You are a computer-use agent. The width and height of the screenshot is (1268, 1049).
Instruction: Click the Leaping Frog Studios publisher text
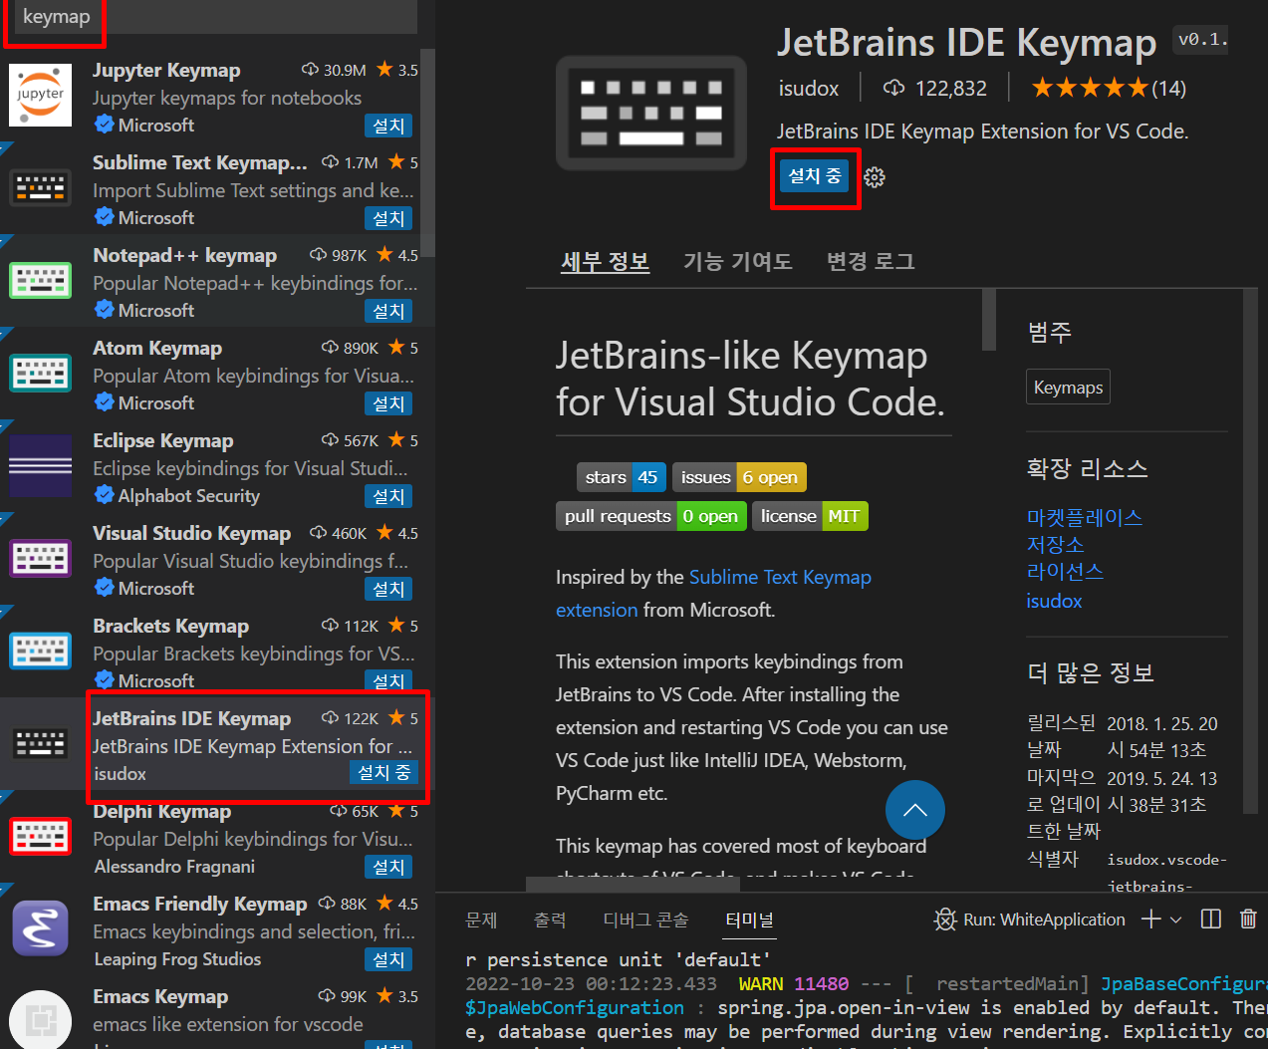coord(177,959)
